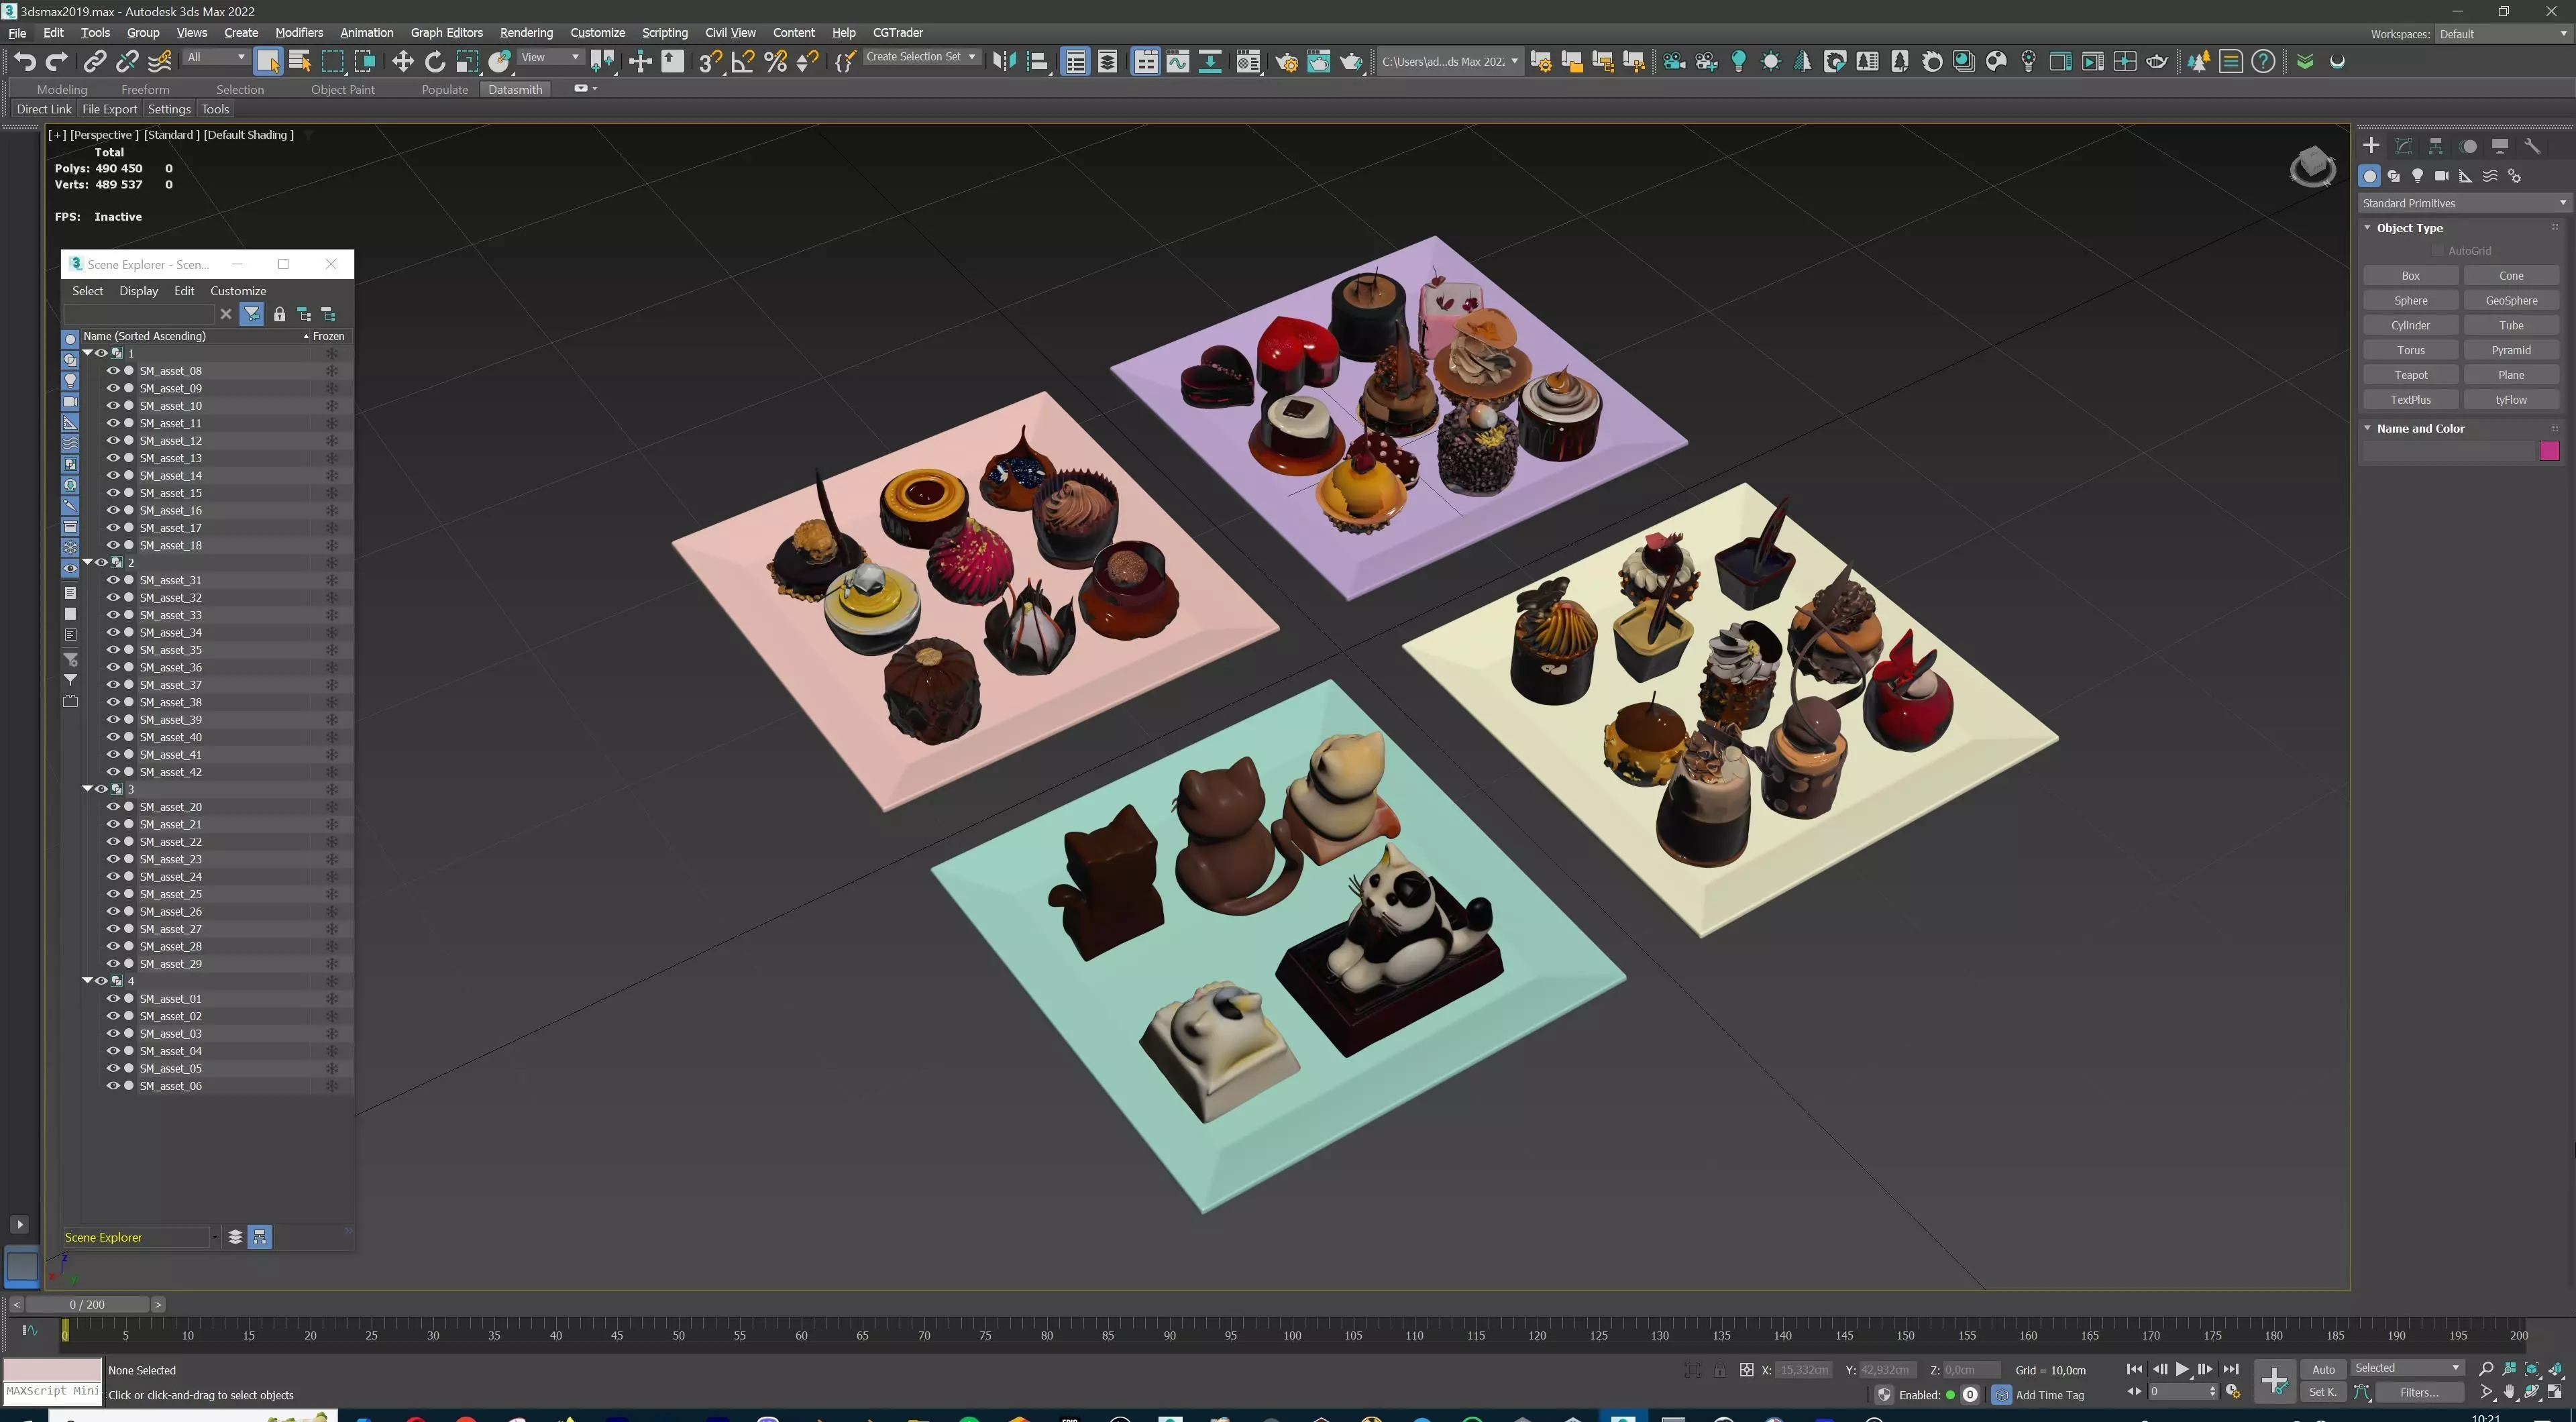Click the Undo arrow icon
The width and height of the screenshot is (2576, 1422).
point(24,62)
